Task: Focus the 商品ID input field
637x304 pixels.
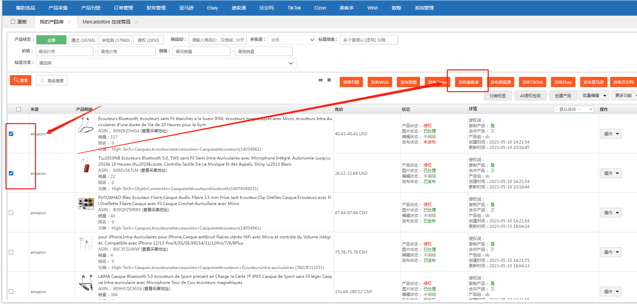Action: point(218,40)
